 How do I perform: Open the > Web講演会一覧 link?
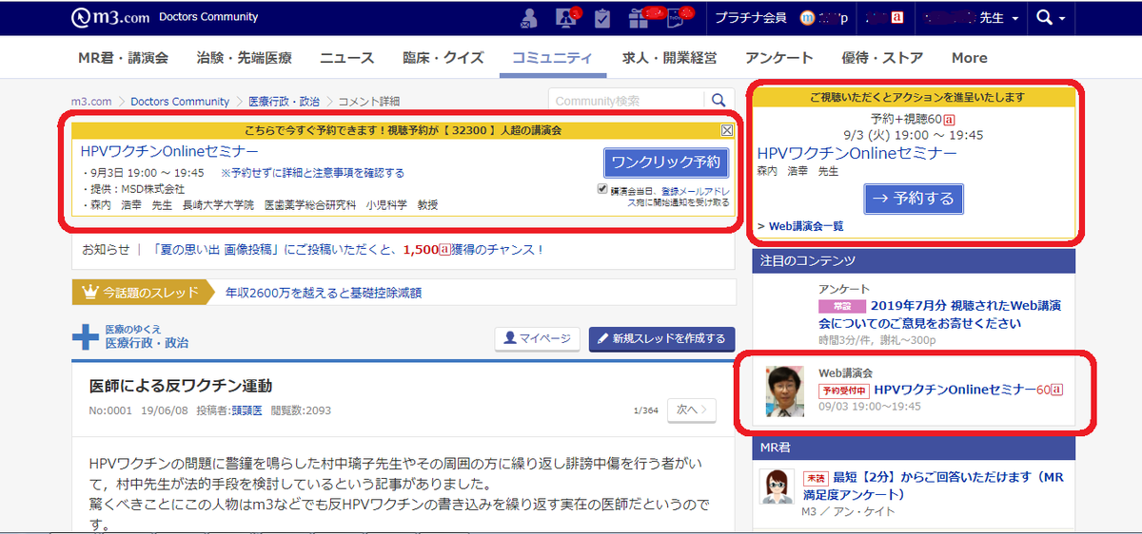800,226
